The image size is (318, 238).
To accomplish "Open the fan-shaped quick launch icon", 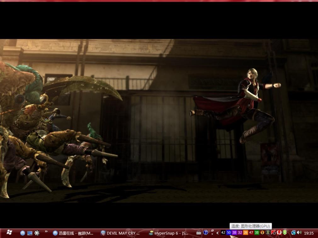I will 37,233.
